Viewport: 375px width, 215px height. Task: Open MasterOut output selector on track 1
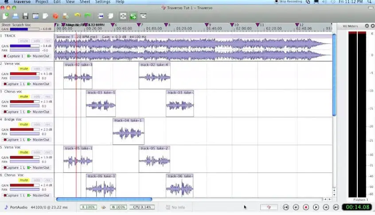(x=39, y=56)
